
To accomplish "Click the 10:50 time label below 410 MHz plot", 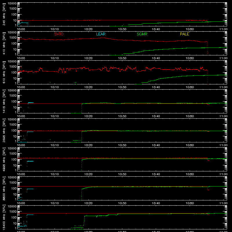I will pyautogui.click(x=190, y=58).
